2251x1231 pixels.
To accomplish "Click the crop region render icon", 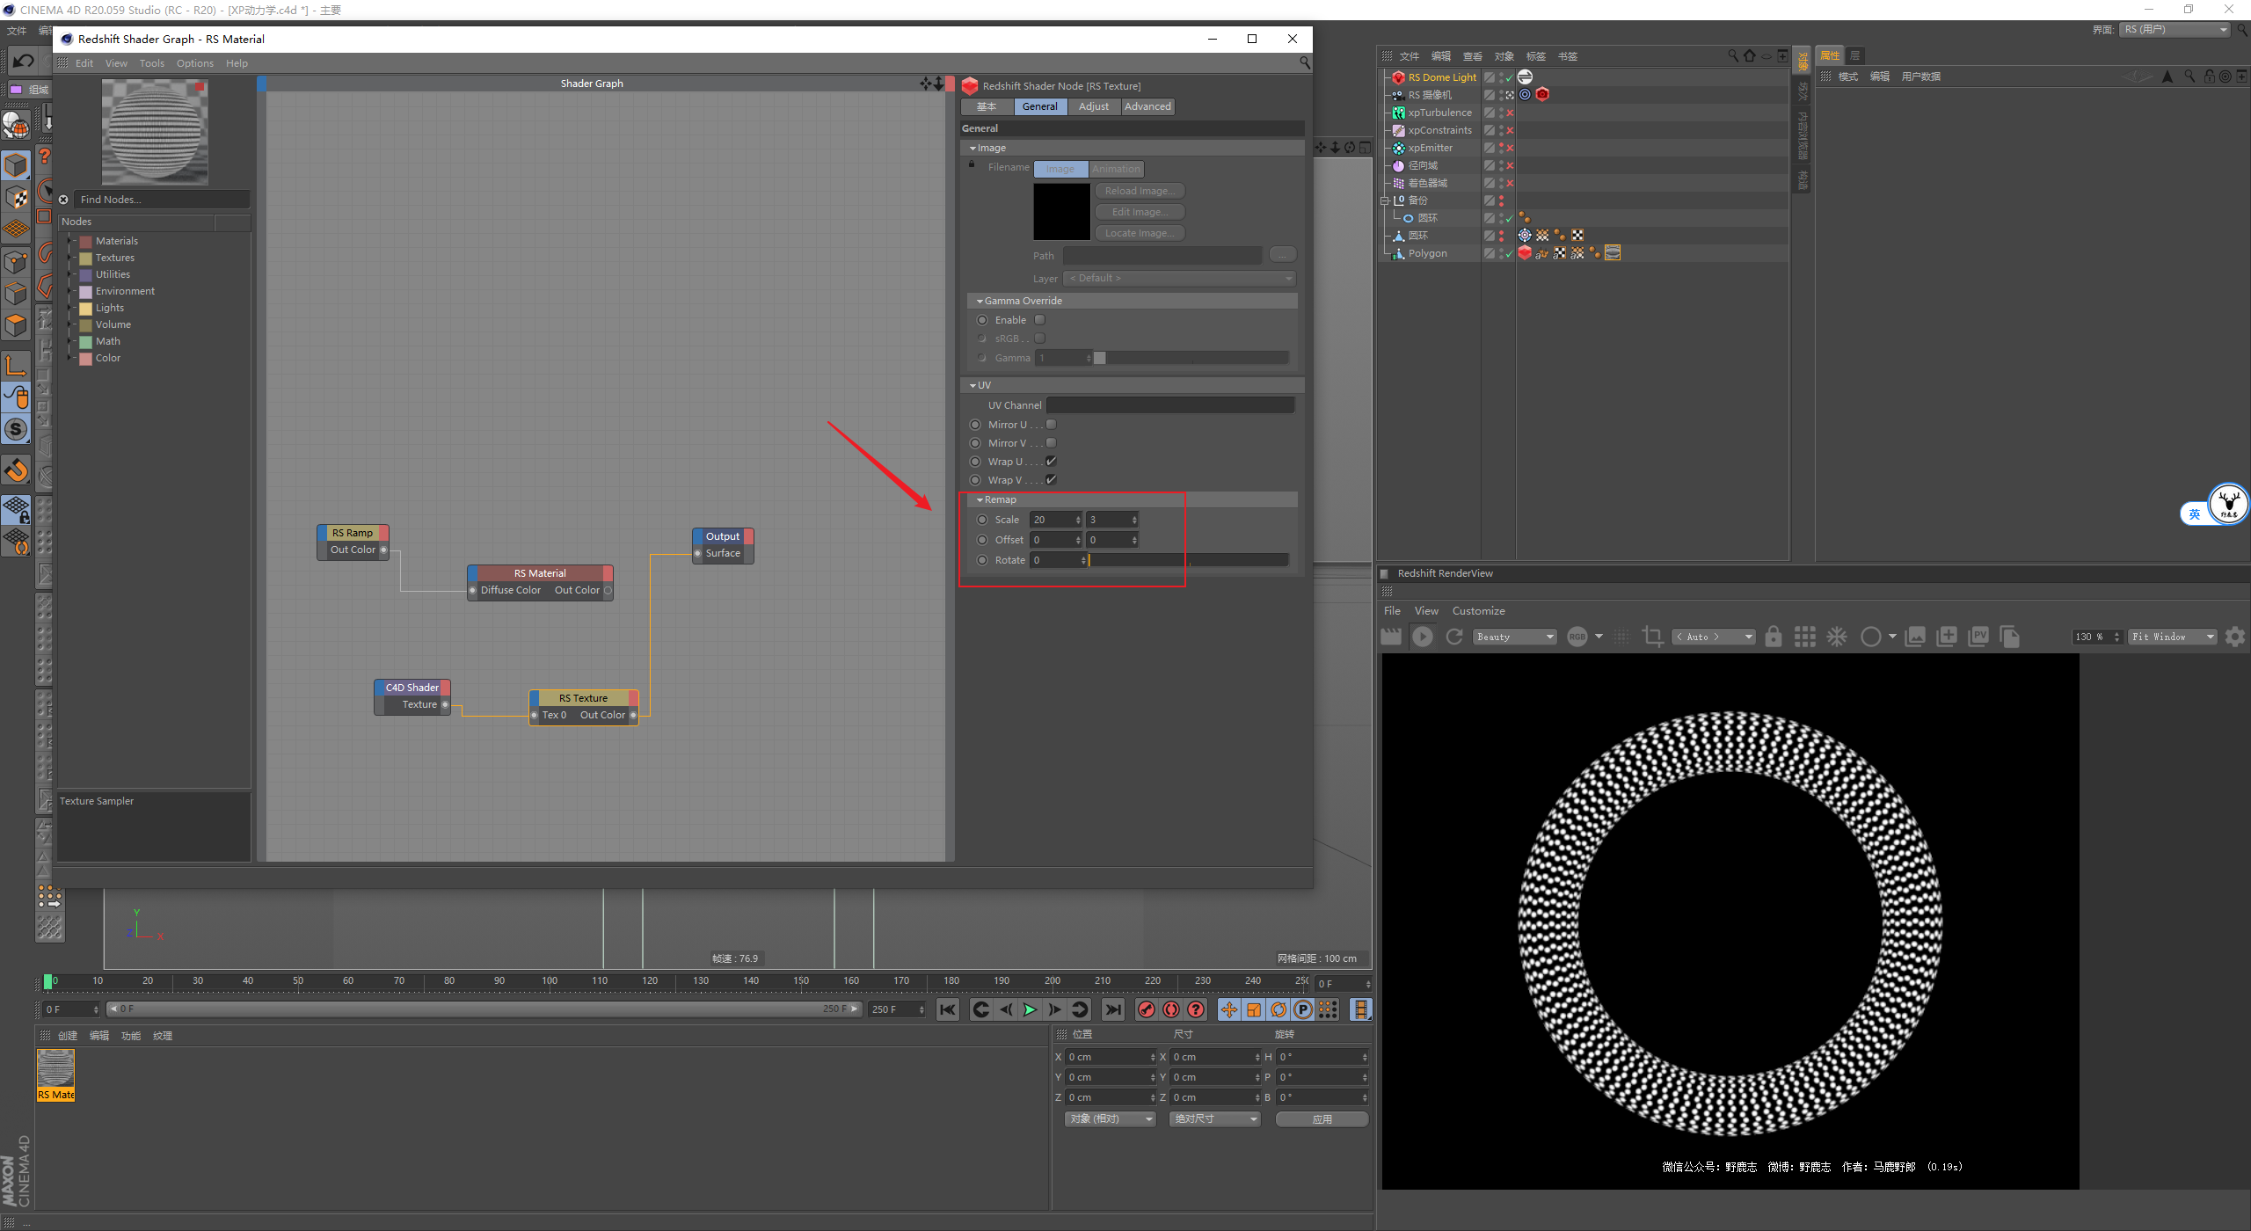I will coord(1652,637).
